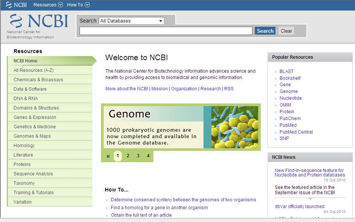The width and height of the screenshot is (355, 222).
Task: Click inside the search input field
Action: [x=166, y=30]
